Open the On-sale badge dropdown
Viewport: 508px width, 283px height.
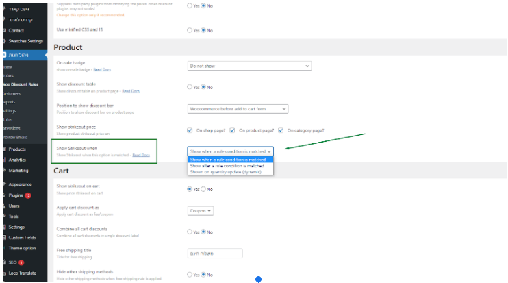[x=249, y=66]
